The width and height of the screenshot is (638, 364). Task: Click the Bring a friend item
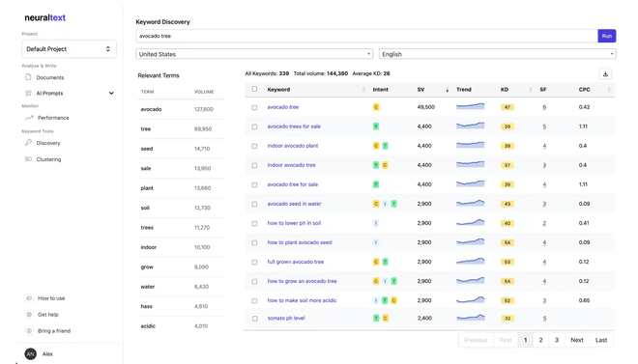pos(54,330)
